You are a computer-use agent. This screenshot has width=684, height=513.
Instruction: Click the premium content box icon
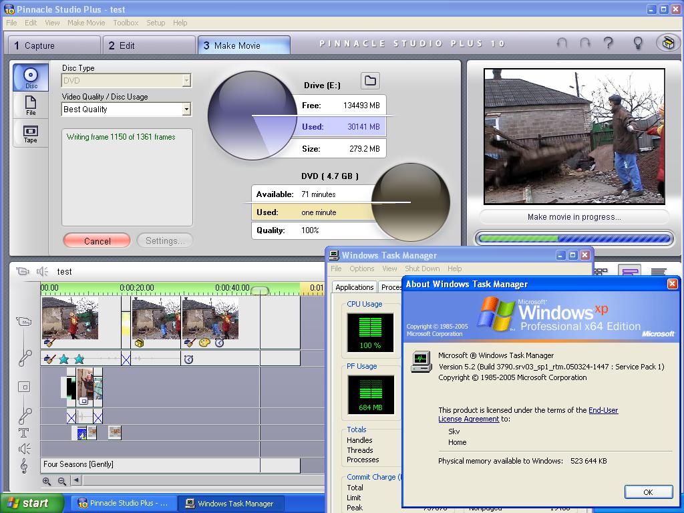[668, 43]
